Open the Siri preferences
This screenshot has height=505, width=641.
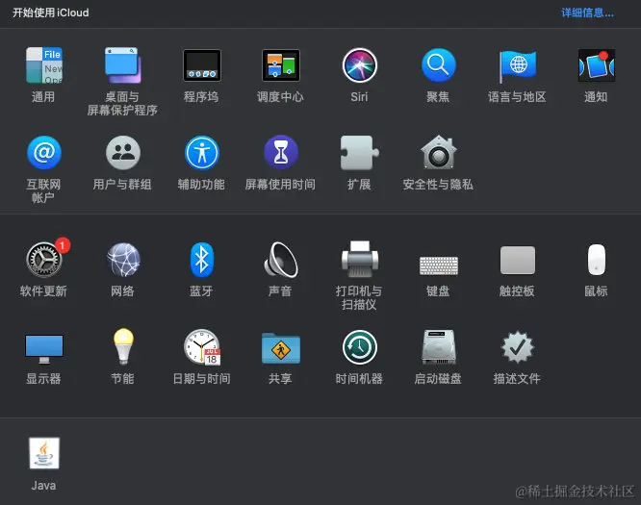point(359,65)
